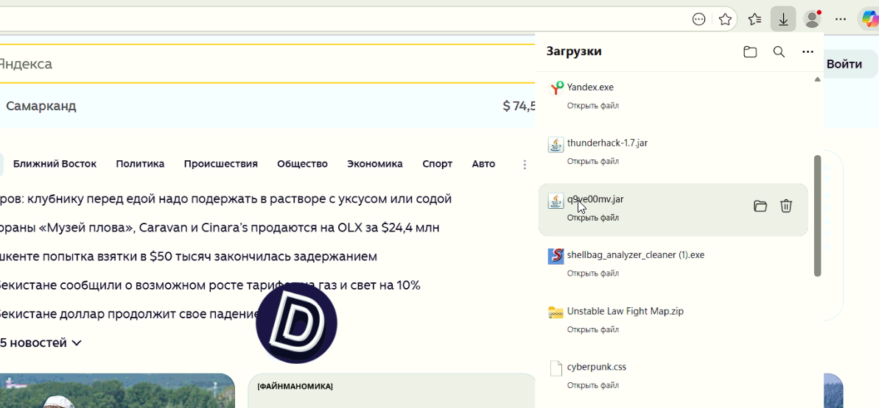
Task: Click the Yandex.exe file icon
Action: [556, 88]
